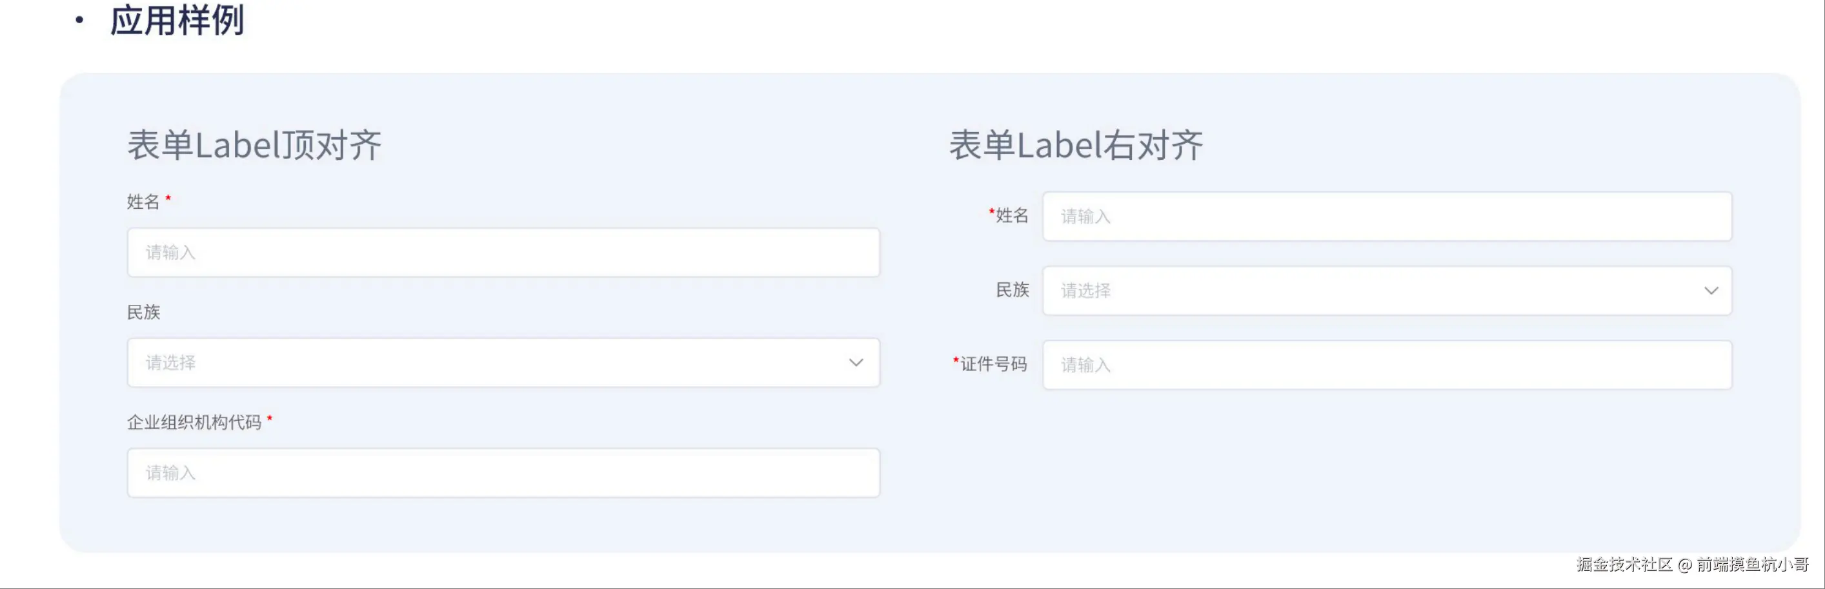Click the 表单Label右对齐 heading
Screen dimensions: 1825x589
[1075, 146]
